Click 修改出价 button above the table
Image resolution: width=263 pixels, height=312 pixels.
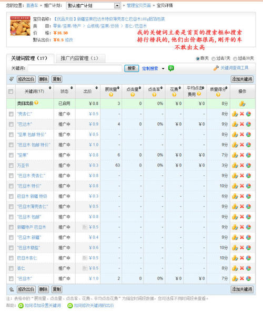[x=26, y=79]
